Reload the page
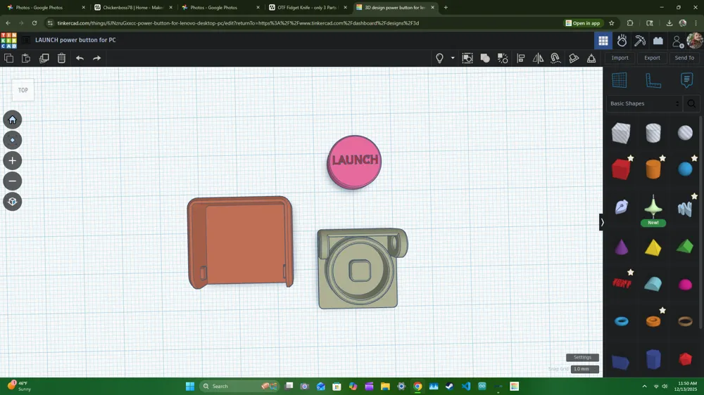Image resolution: width=704 pixels, height=395 pixels. [34, 23]
